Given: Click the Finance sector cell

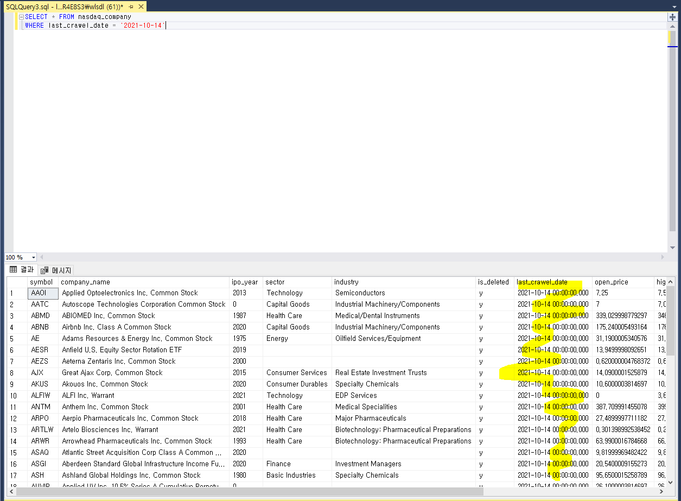Looking at the screenshot, I should pyautogui.click(x=297, y=464).
